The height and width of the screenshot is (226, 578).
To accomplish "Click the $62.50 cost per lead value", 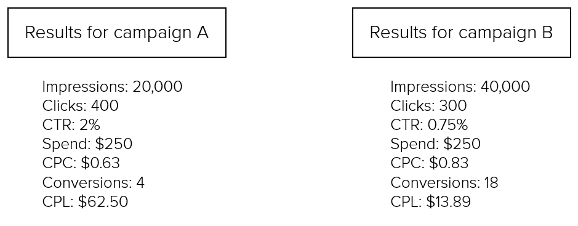I will click(103, 202).
